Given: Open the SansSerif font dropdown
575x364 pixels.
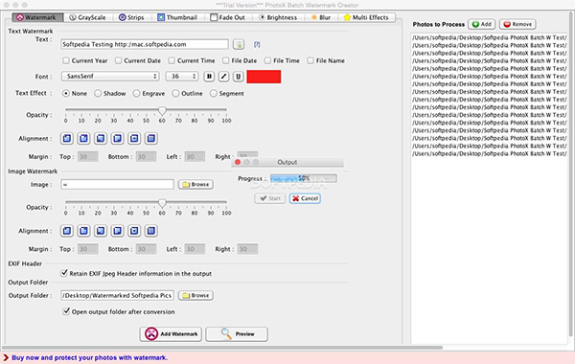Looking at the screenshot, I should pyautogui.click(x=110, y=77).
